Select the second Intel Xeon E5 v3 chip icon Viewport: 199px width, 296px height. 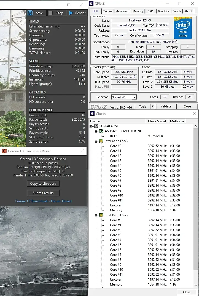(x=101, y=215)
